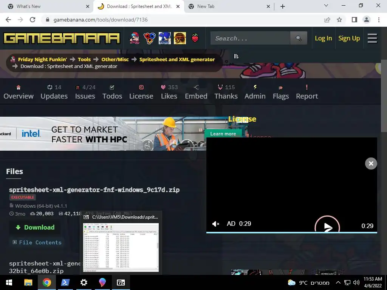387x290 pixels.
Task: Download the windows_9c17d.zip file
Action: pyautogui.click(x=35, y=227)
